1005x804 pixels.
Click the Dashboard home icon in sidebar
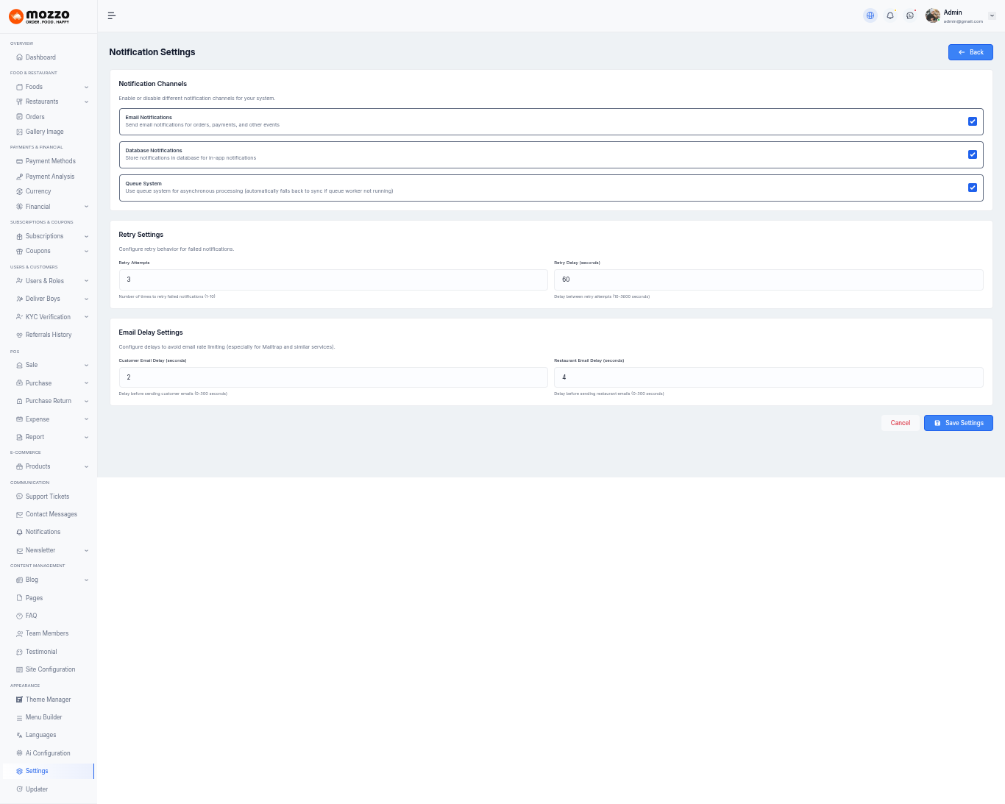19,57
